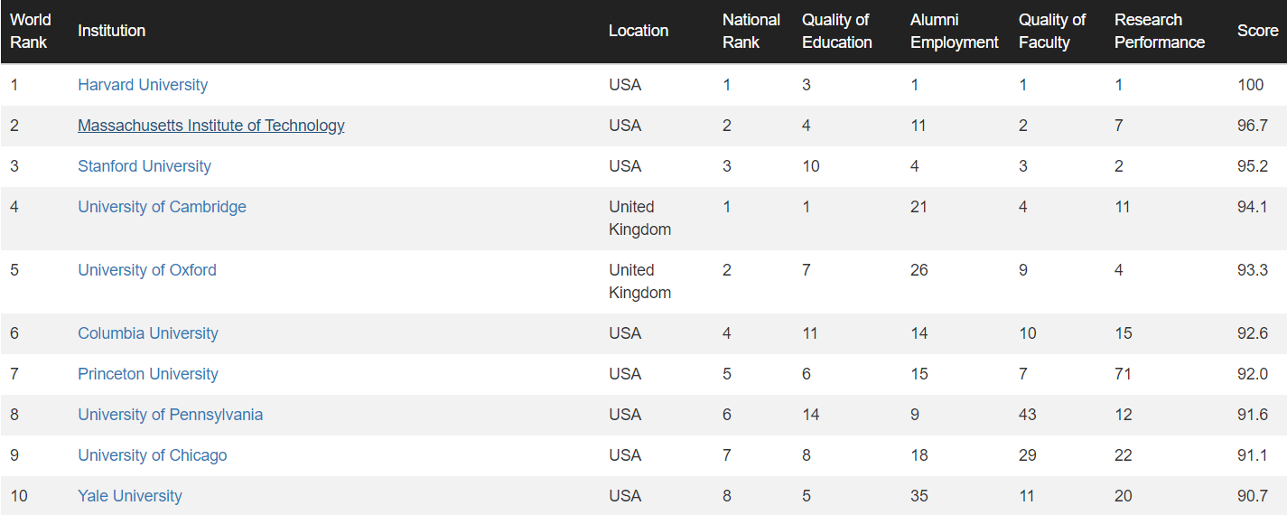1287x515 pixels.
Task: Open Massachusetts Institute of Technology link
Action: (x=211, y=126)
